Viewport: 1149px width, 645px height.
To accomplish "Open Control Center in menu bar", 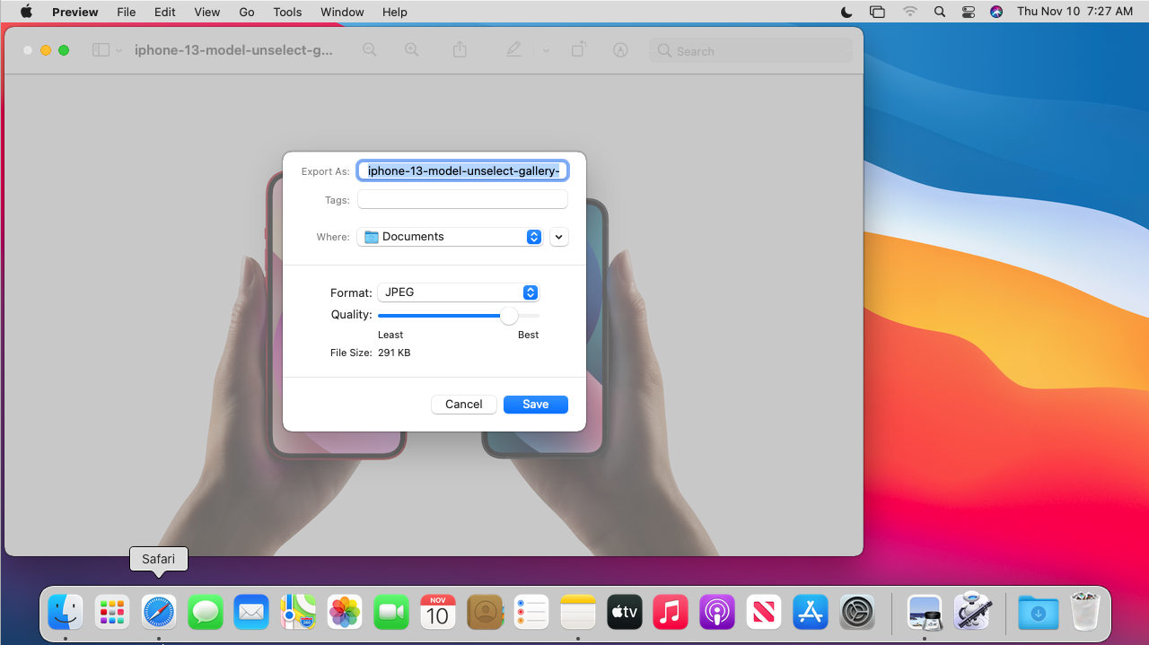I will [x=968, y=12].
